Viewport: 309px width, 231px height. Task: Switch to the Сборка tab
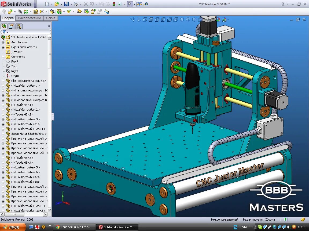[8, 18]
